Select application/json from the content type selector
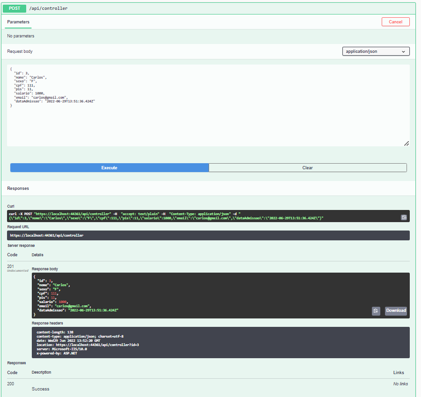421x397 pixels. (376, 51)
